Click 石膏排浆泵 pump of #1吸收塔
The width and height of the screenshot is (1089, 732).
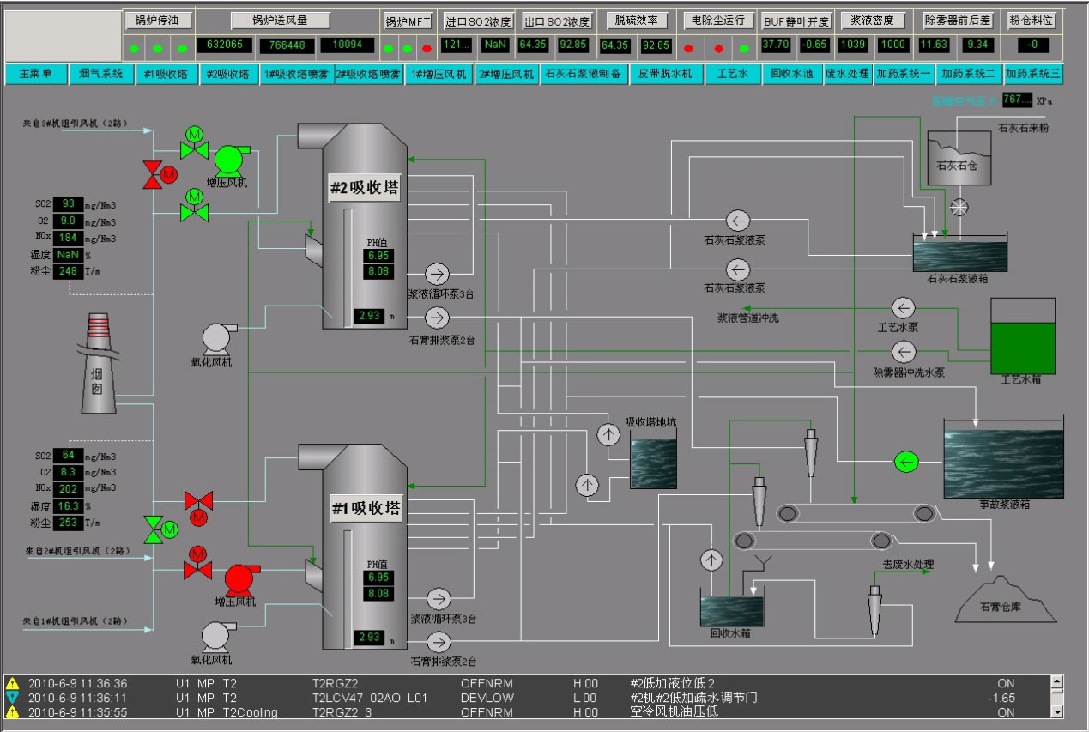[439, 641]
